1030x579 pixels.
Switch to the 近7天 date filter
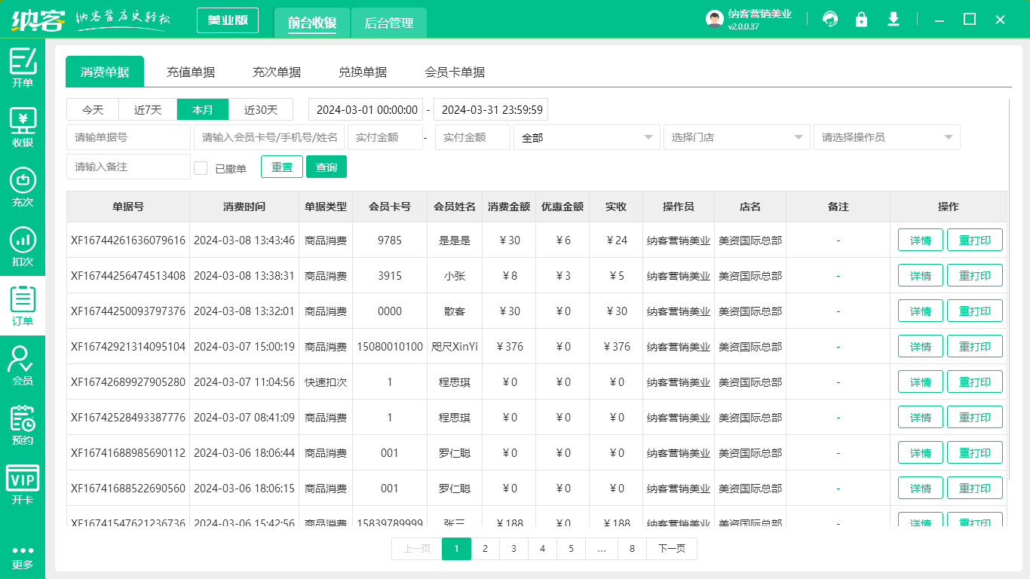[x=147, y=109]
